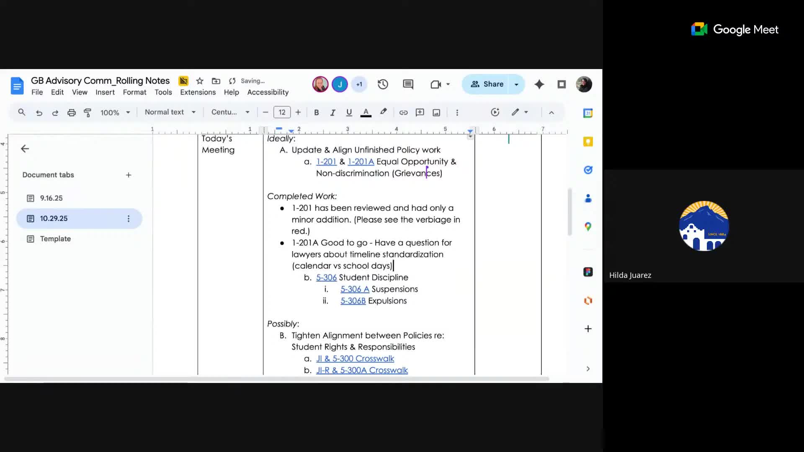Select the paint format roller tool

pyautogui.click(x=88, y=113)
